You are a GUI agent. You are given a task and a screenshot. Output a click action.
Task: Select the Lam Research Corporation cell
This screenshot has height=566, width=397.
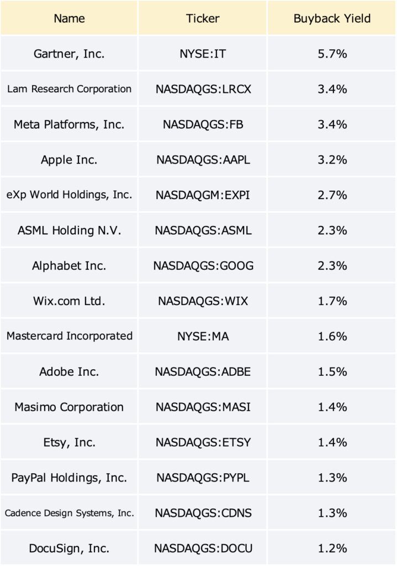pos(69,89)
